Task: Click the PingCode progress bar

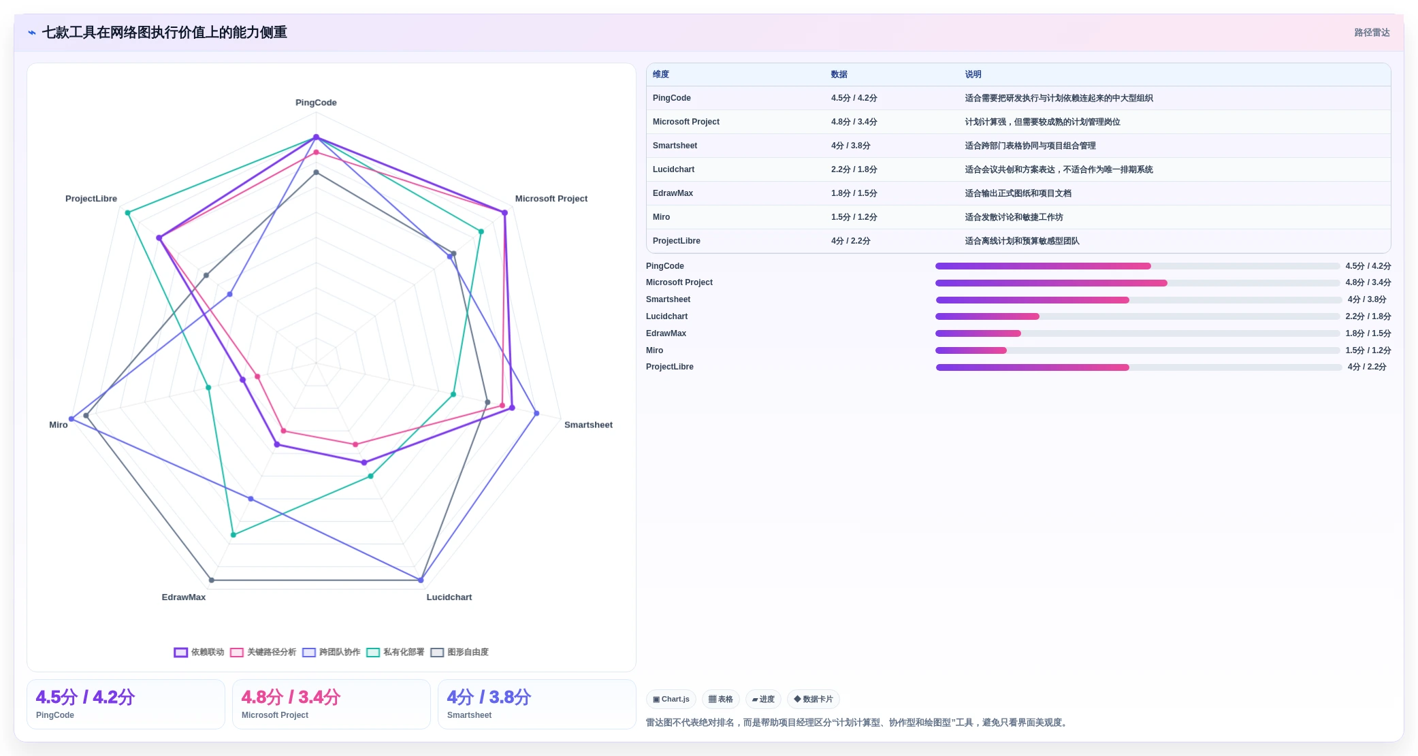Action: (1138, 266)
